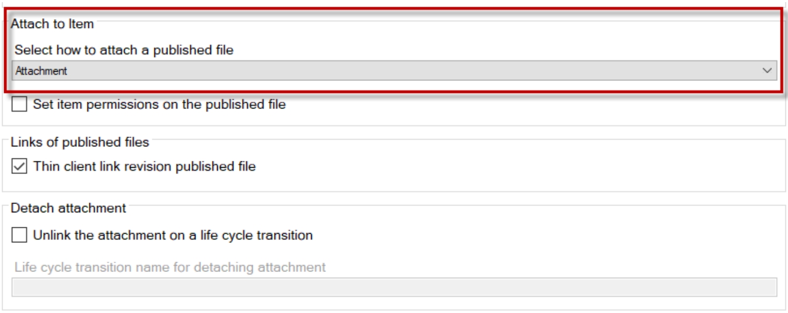Click the 'Attach to Item' group title
The width and height of the screenshot is (788, 313).
point(49,23)
